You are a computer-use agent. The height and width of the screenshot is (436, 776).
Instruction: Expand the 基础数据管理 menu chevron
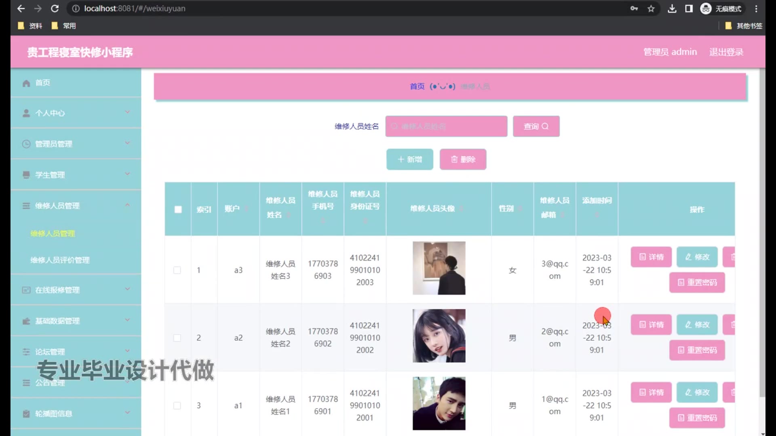pyautogui.click(x=127, y=320)
